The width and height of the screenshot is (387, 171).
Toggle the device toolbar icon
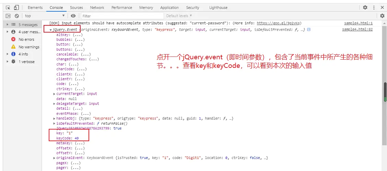(x=16, y=8)
